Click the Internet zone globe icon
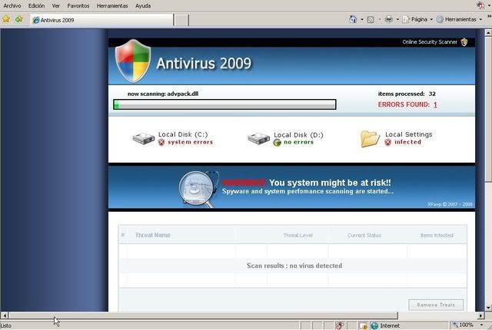 point(374,325)
